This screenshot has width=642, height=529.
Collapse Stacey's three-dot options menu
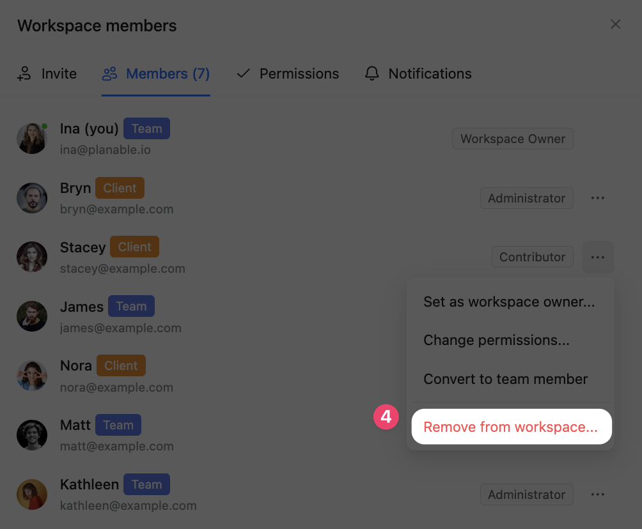point(598,257)
